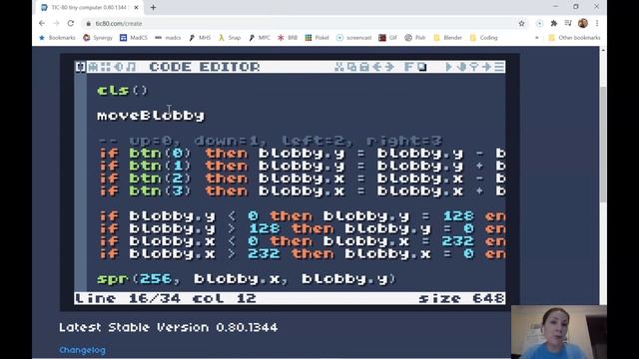Open the Snap bookmark

click(230, 38)
